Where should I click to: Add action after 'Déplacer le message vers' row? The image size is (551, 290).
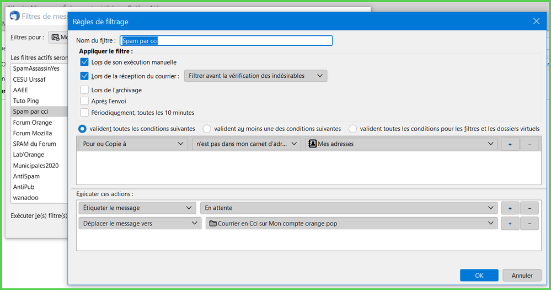click(509, 223)
